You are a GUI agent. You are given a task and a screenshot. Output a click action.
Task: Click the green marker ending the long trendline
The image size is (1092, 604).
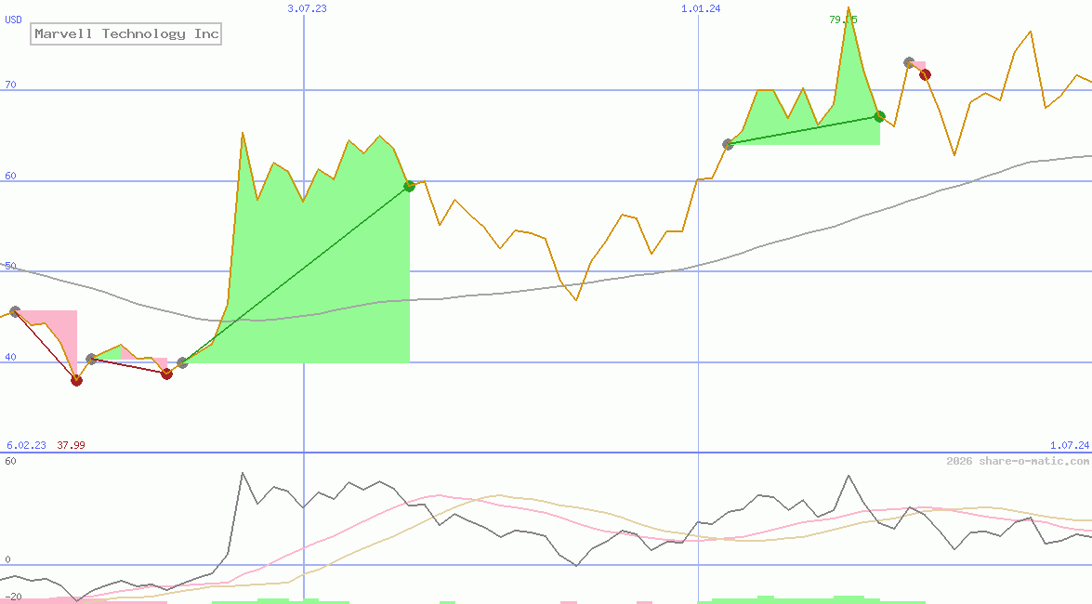tap(409, 186)
